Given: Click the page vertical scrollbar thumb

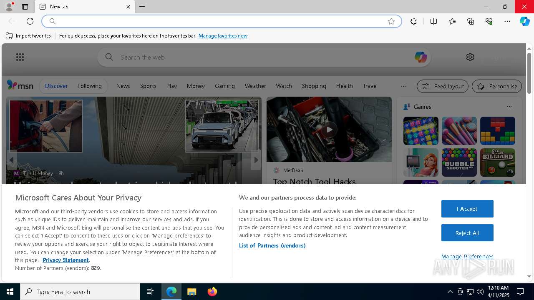Looking at the screenshot, I should click(529, 73).
